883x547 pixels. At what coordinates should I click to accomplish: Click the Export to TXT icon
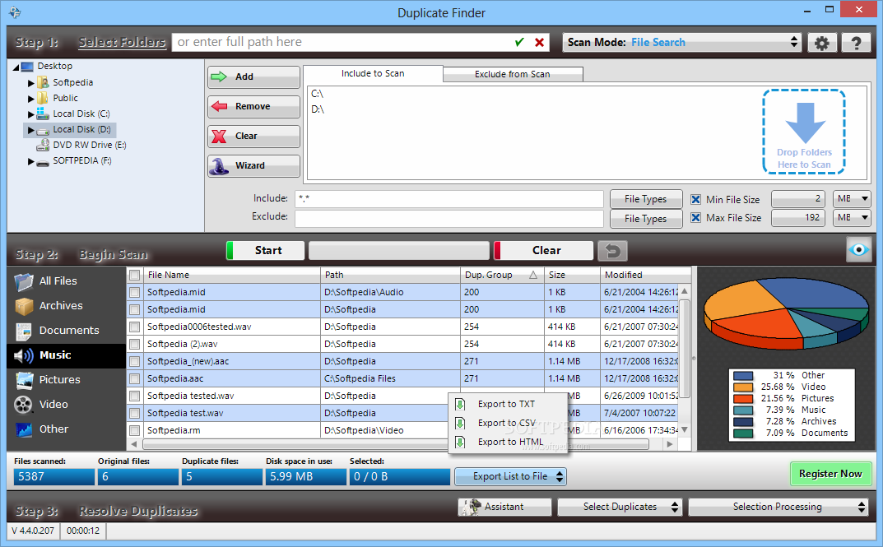click(460, 404)
